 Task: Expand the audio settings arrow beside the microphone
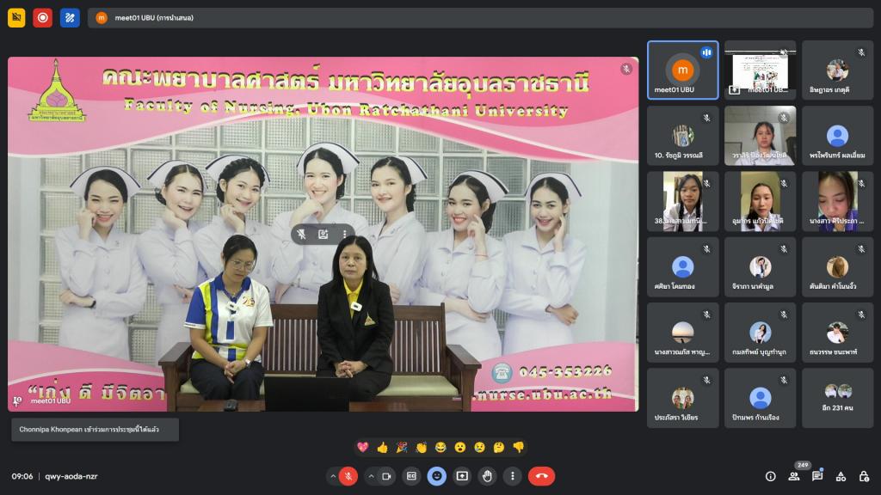point(333,476)
